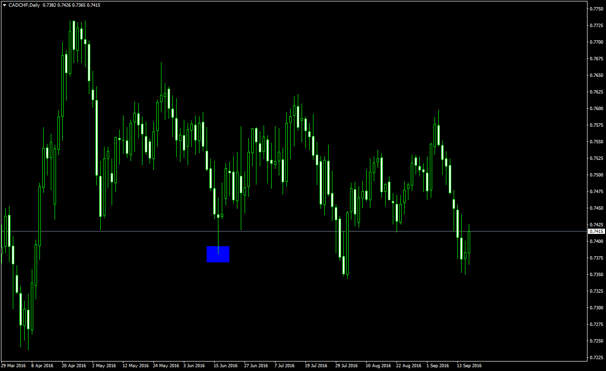Viewport: 606px width, 371px height.
Task: Click the 0.7575 price axis label
Action: point(597,125)
